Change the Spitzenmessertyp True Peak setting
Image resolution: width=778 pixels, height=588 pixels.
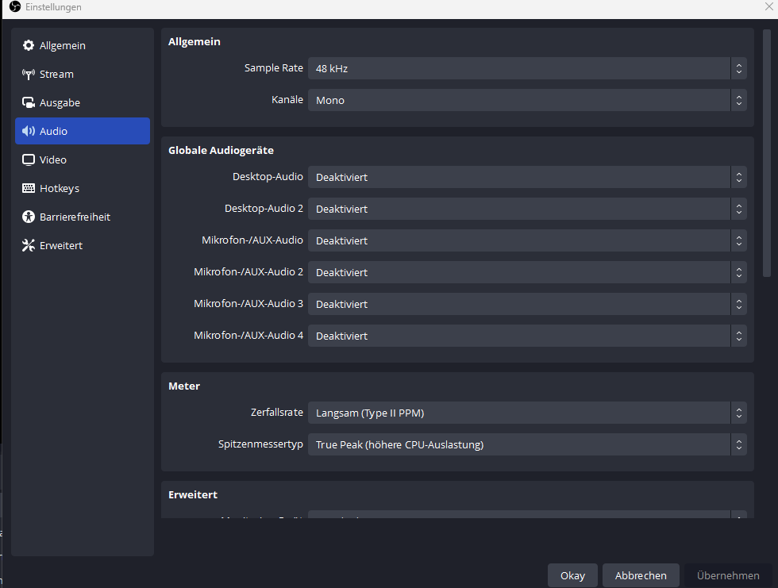pos(526,444)
